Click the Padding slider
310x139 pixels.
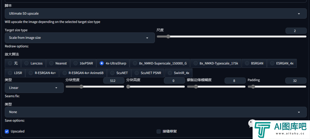(277, 87)
